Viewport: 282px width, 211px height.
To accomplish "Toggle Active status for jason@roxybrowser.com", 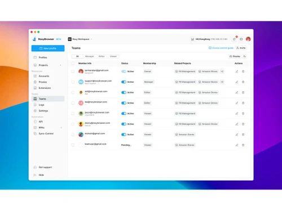I will [x=124, y=114].
